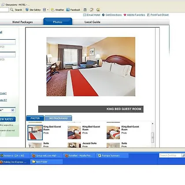This screenshot has width=185, height=185.
Task: Click the Search Desktop input field
Action: tap(170, 155)
